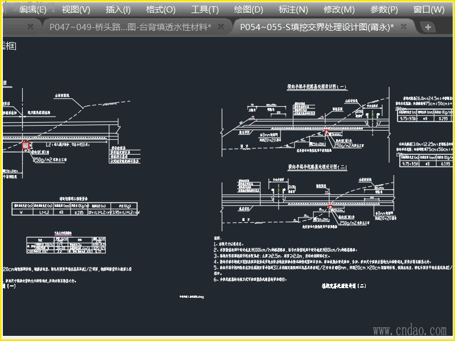Close the P047~049 drawing tab

(x=221, y=27)
